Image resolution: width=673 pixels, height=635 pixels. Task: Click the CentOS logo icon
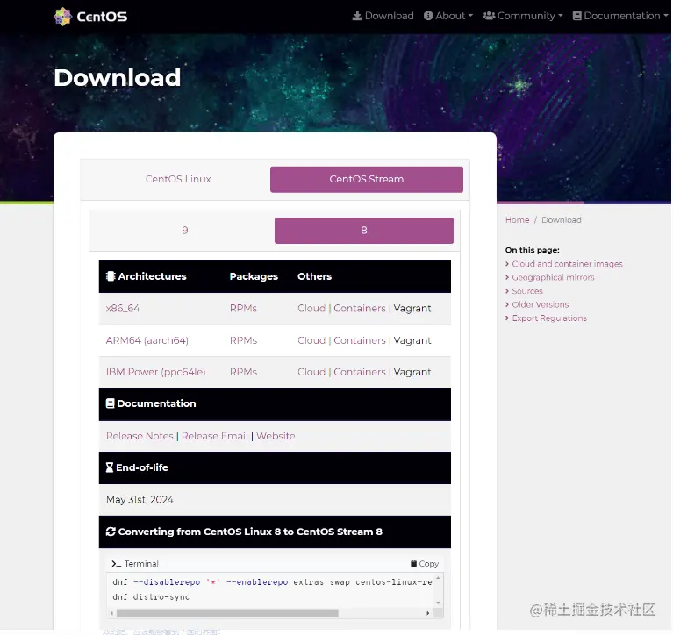62,17
